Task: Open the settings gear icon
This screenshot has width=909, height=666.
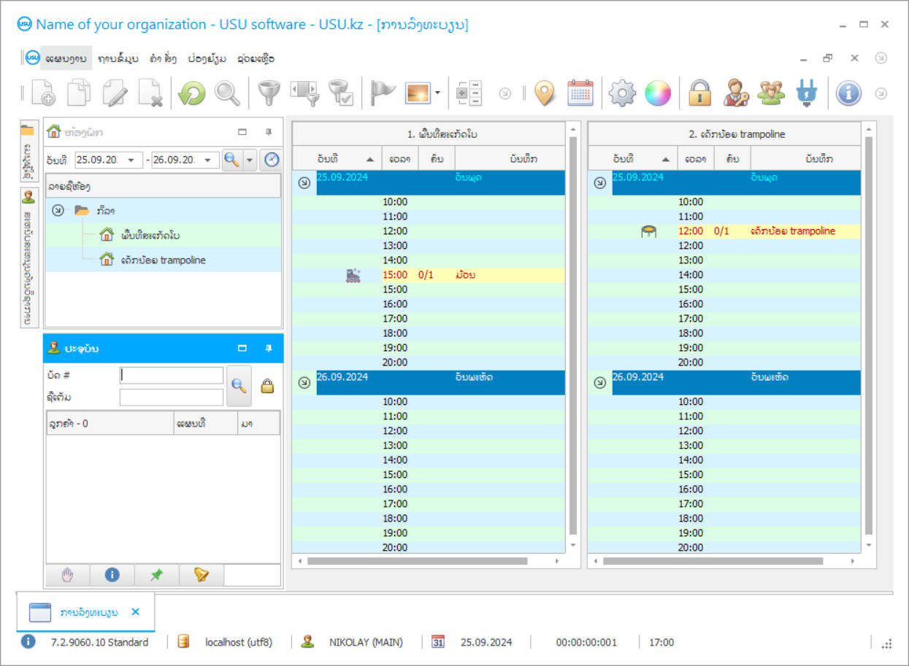Action: [622, 93]
